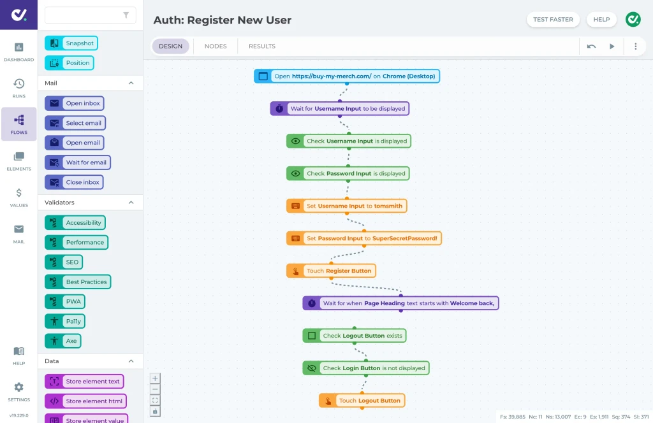This screenshot has height=423, width=653.
Task: Select the Wait for Username Input node
Action: [x=340, y=108]
